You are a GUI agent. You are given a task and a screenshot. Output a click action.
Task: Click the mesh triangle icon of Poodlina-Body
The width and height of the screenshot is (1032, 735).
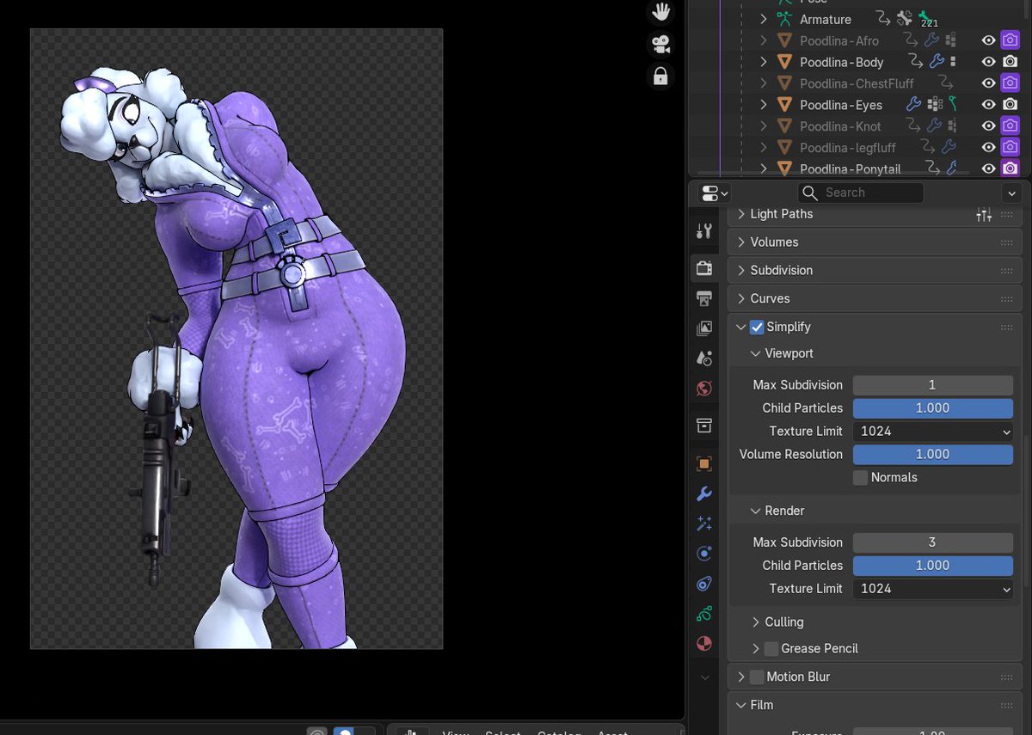784,62
